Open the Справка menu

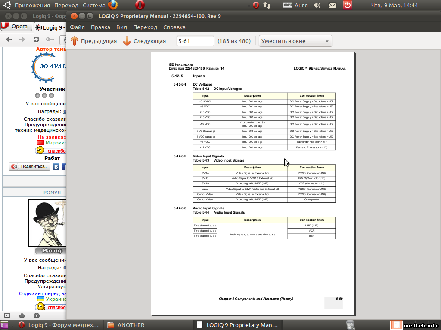tap(174, 27)
